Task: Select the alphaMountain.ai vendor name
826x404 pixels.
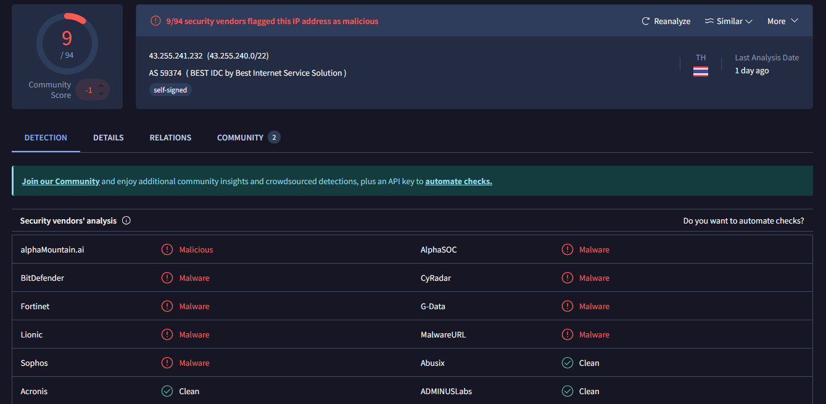Action: [x=52, y=249]
